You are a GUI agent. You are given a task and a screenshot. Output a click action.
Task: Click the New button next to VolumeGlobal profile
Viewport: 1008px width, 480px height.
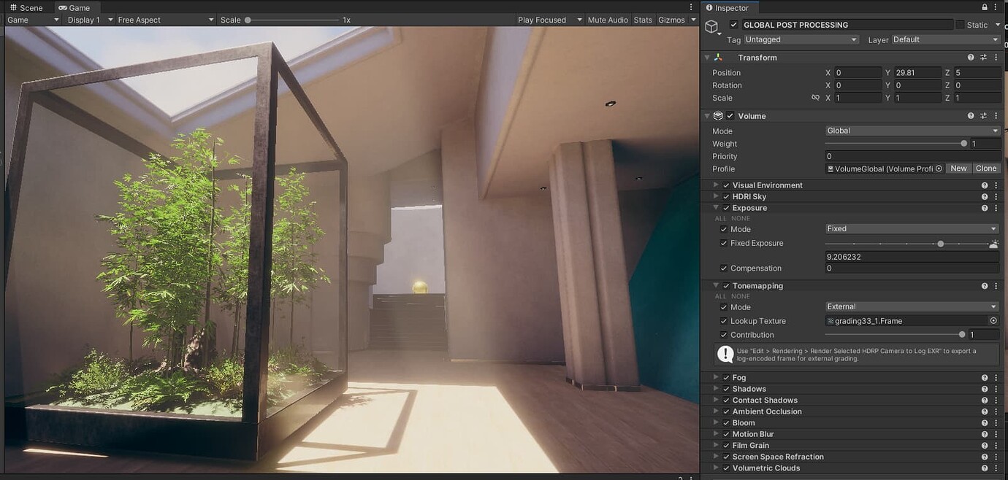958,168
